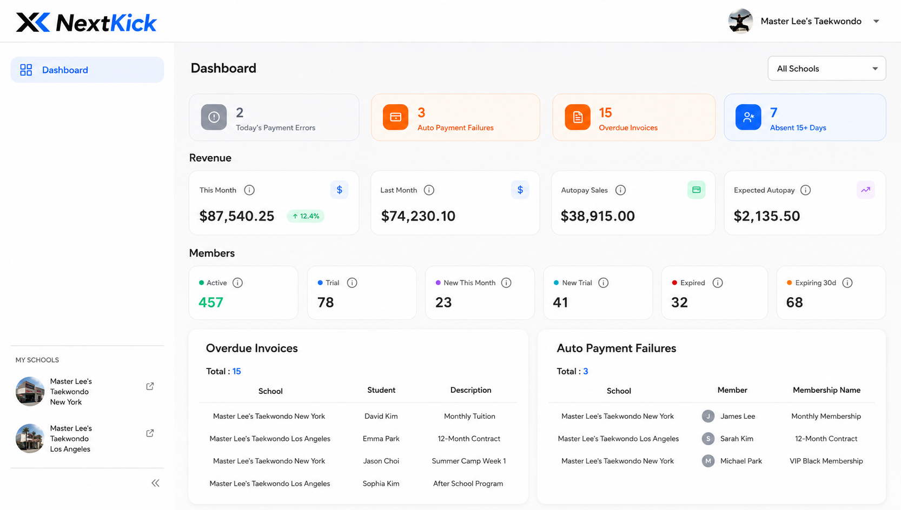Select James Lee in Auto Payment Failures
Viewport: 901px width, 510px height.
[738, 417]
